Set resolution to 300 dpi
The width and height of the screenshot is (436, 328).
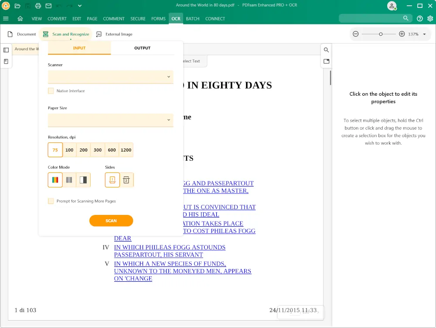(x=98, y=150)
